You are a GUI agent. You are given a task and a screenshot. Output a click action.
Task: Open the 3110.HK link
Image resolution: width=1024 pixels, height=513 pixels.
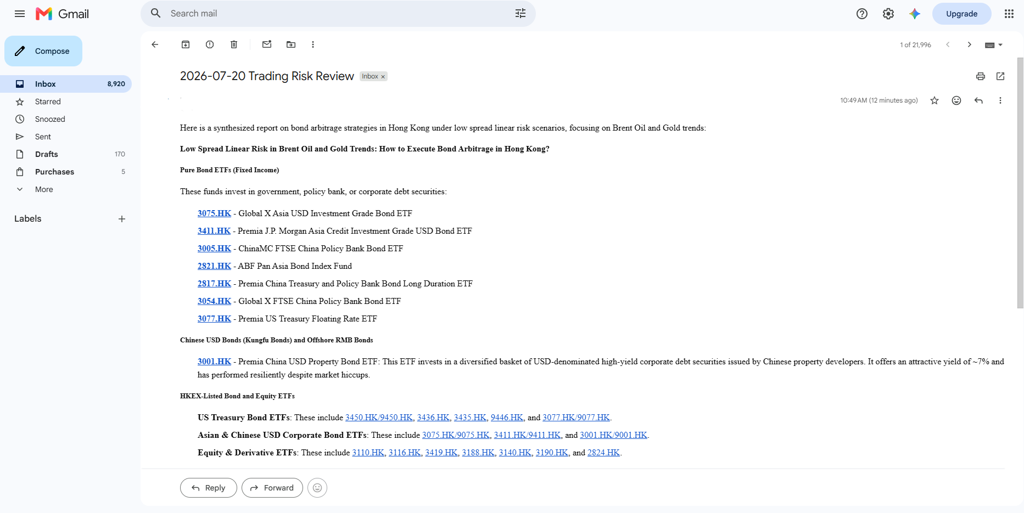[368, 453]
